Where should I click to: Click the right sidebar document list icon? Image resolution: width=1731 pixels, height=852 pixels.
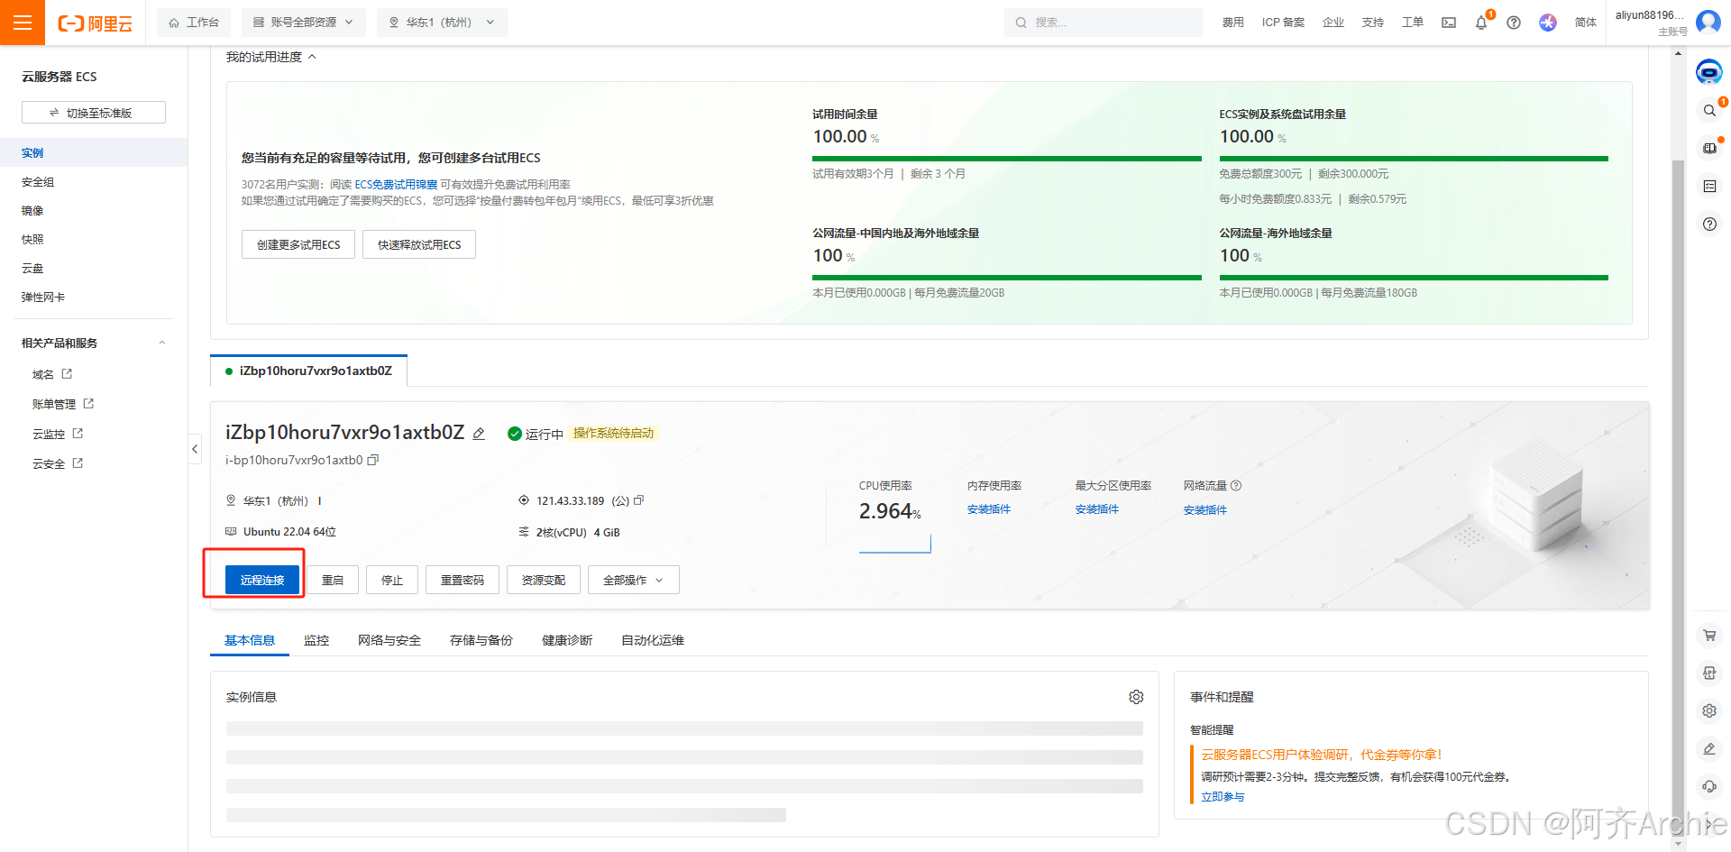point(1709,186)
